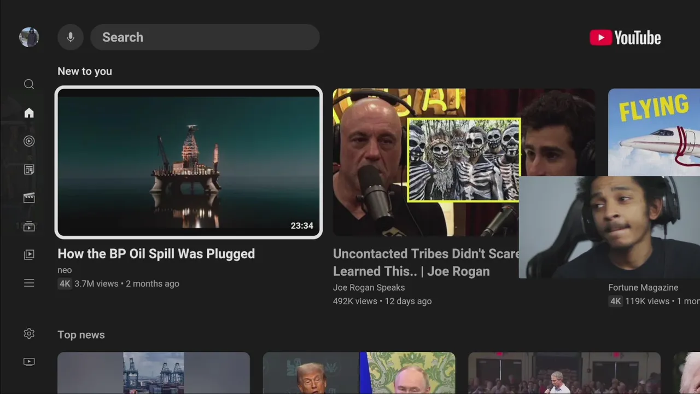
Task: Click into the Search field
Action: [205, 37]
